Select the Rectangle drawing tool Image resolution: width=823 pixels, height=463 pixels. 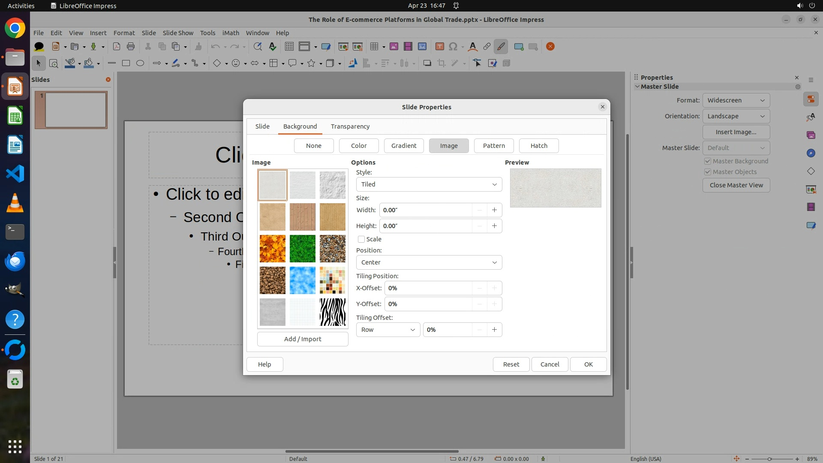126,63
